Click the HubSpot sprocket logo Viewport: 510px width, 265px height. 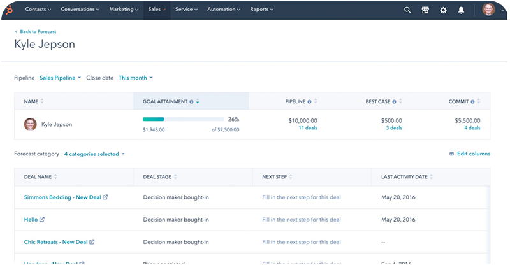[x=10, y=10]
